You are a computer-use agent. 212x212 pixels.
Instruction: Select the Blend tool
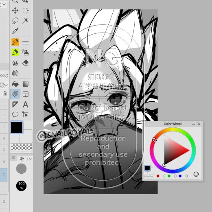pyautogui.click(x=15, y=73)
